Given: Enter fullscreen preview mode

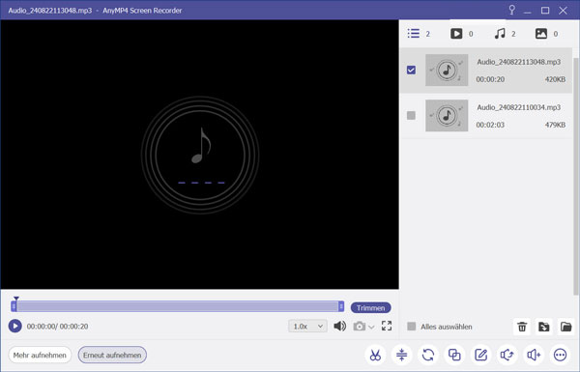Looking at the screenshot, I should tap(387, 326).
